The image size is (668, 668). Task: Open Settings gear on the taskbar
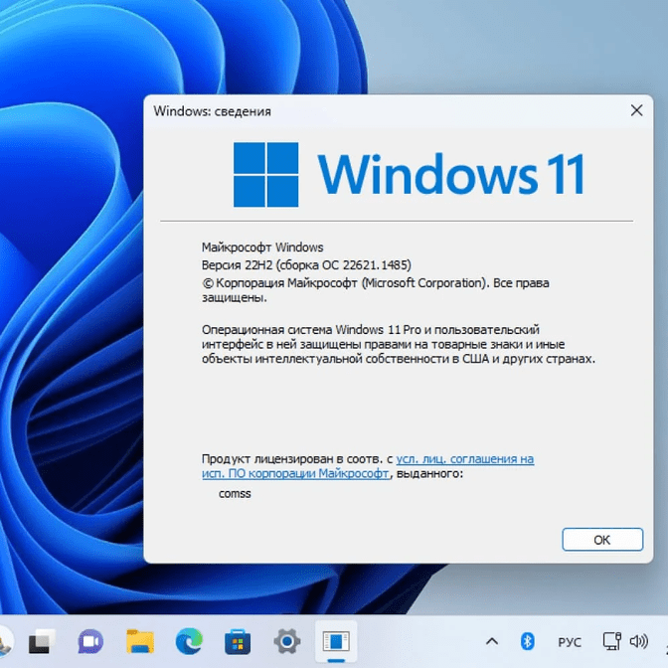click(286, 641)
